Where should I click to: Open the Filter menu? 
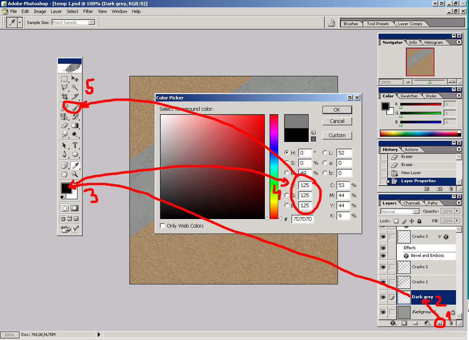(x=88, y=11)
